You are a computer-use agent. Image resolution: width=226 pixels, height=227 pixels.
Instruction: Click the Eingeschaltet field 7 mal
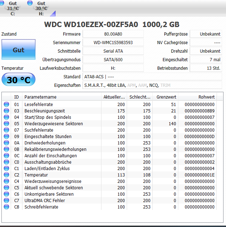(x=206, y=60)
